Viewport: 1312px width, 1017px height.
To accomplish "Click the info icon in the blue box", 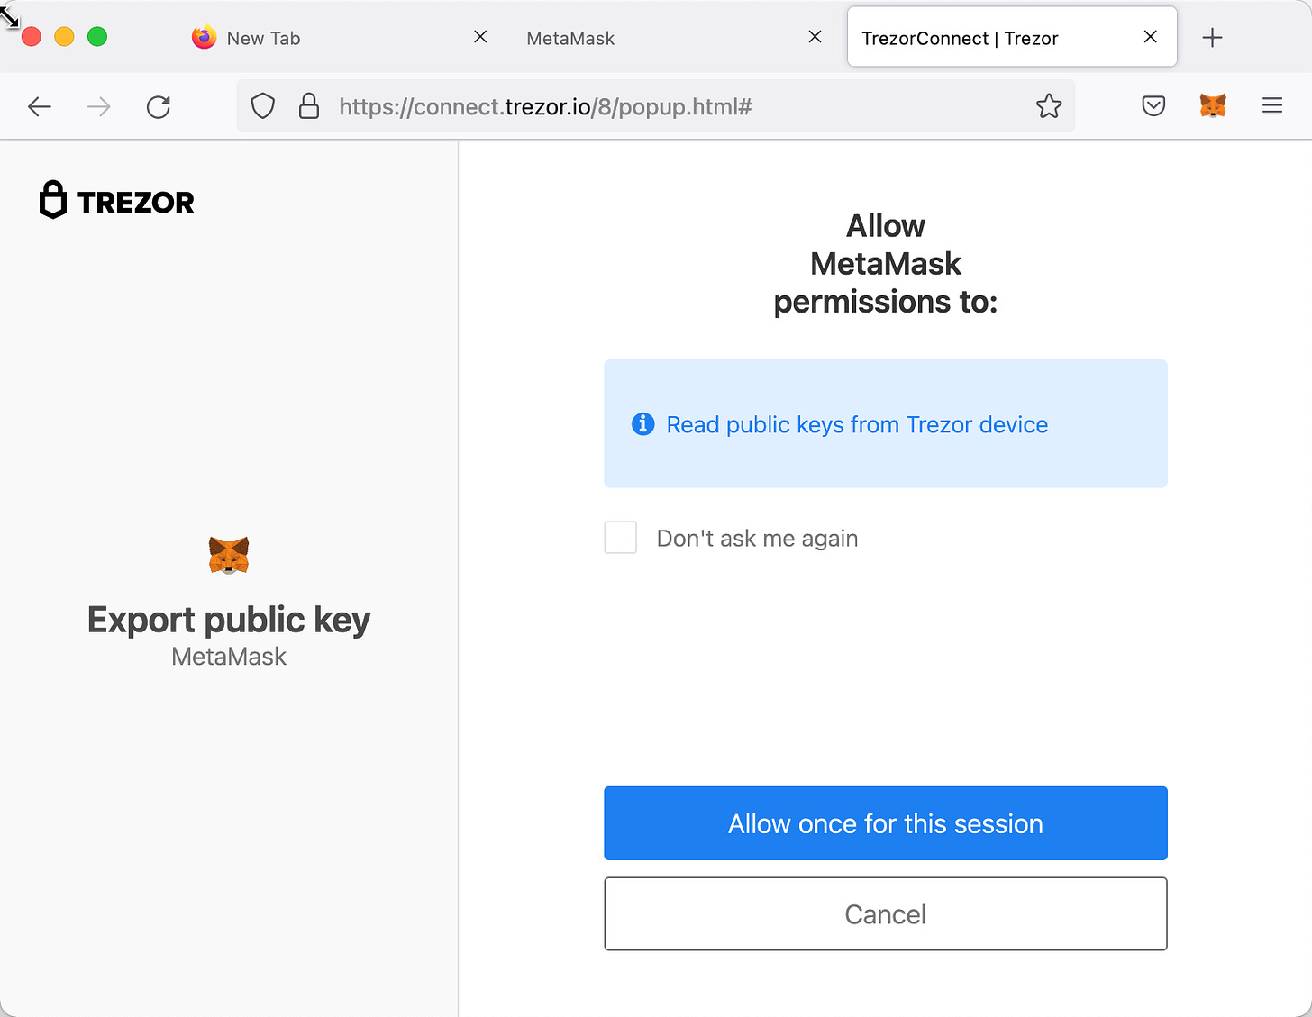I will (x=642, y=423).
